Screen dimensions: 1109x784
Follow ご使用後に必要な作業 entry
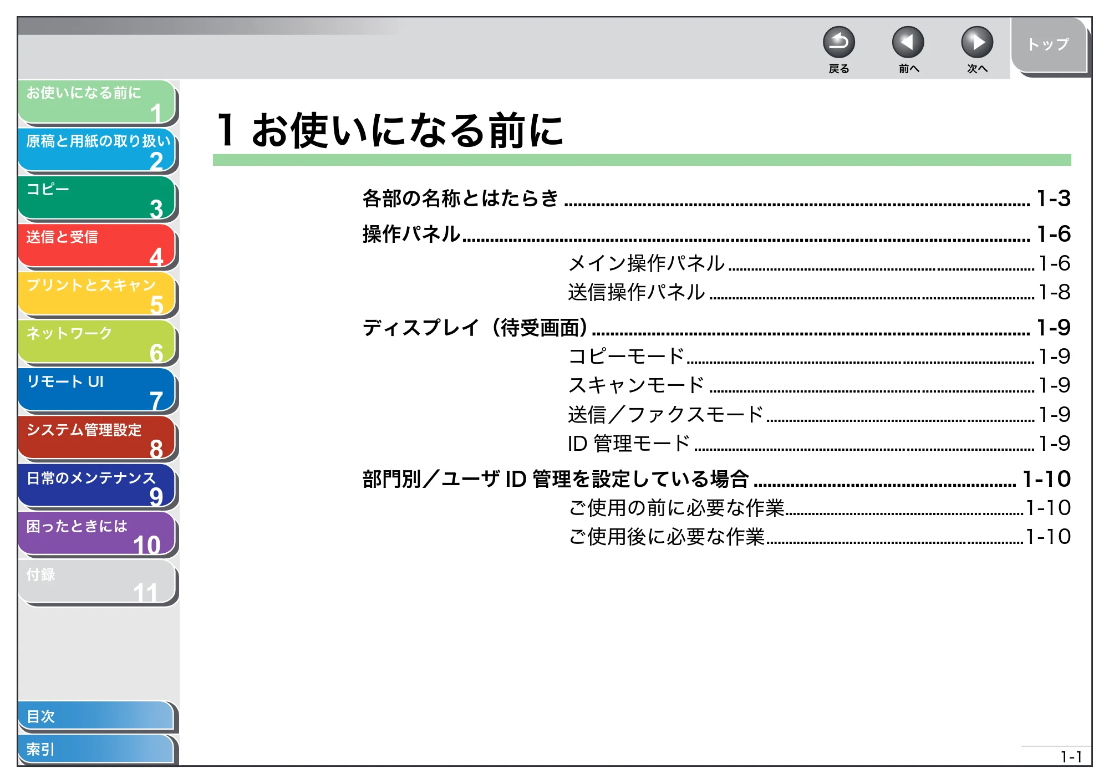(820, 537)
